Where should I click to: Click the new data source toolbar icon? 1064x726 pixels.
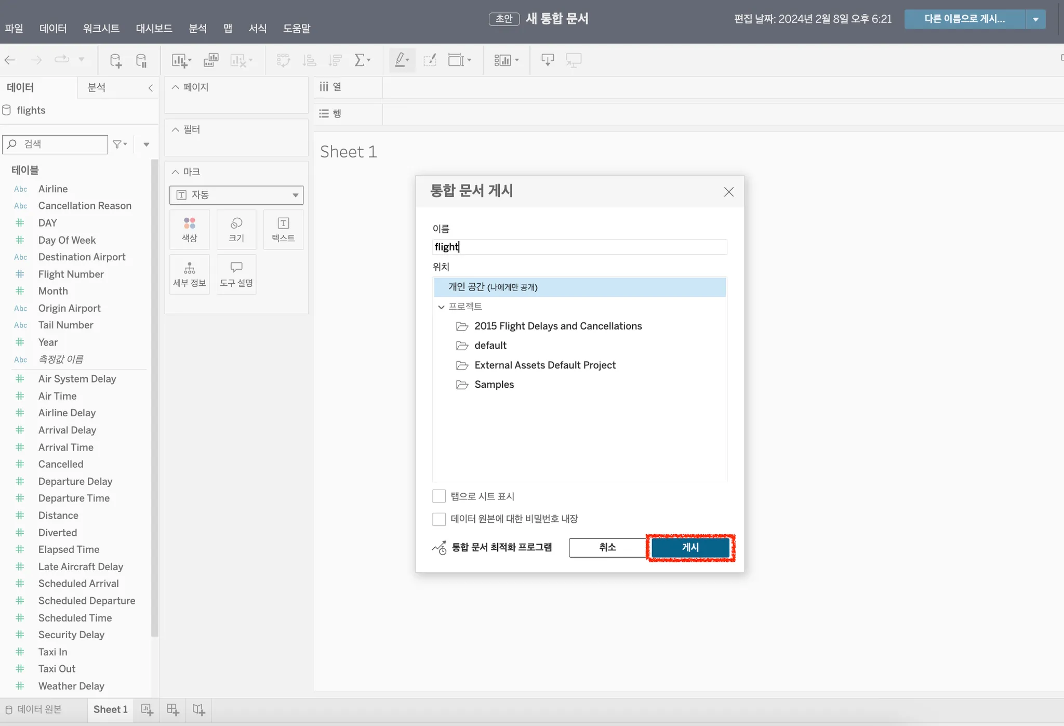pos(115,60)
